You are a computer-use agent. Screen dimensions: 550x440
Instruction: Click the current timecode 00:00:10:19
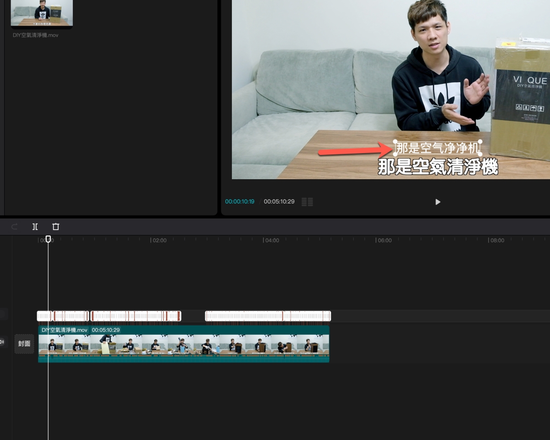point(240,202)
